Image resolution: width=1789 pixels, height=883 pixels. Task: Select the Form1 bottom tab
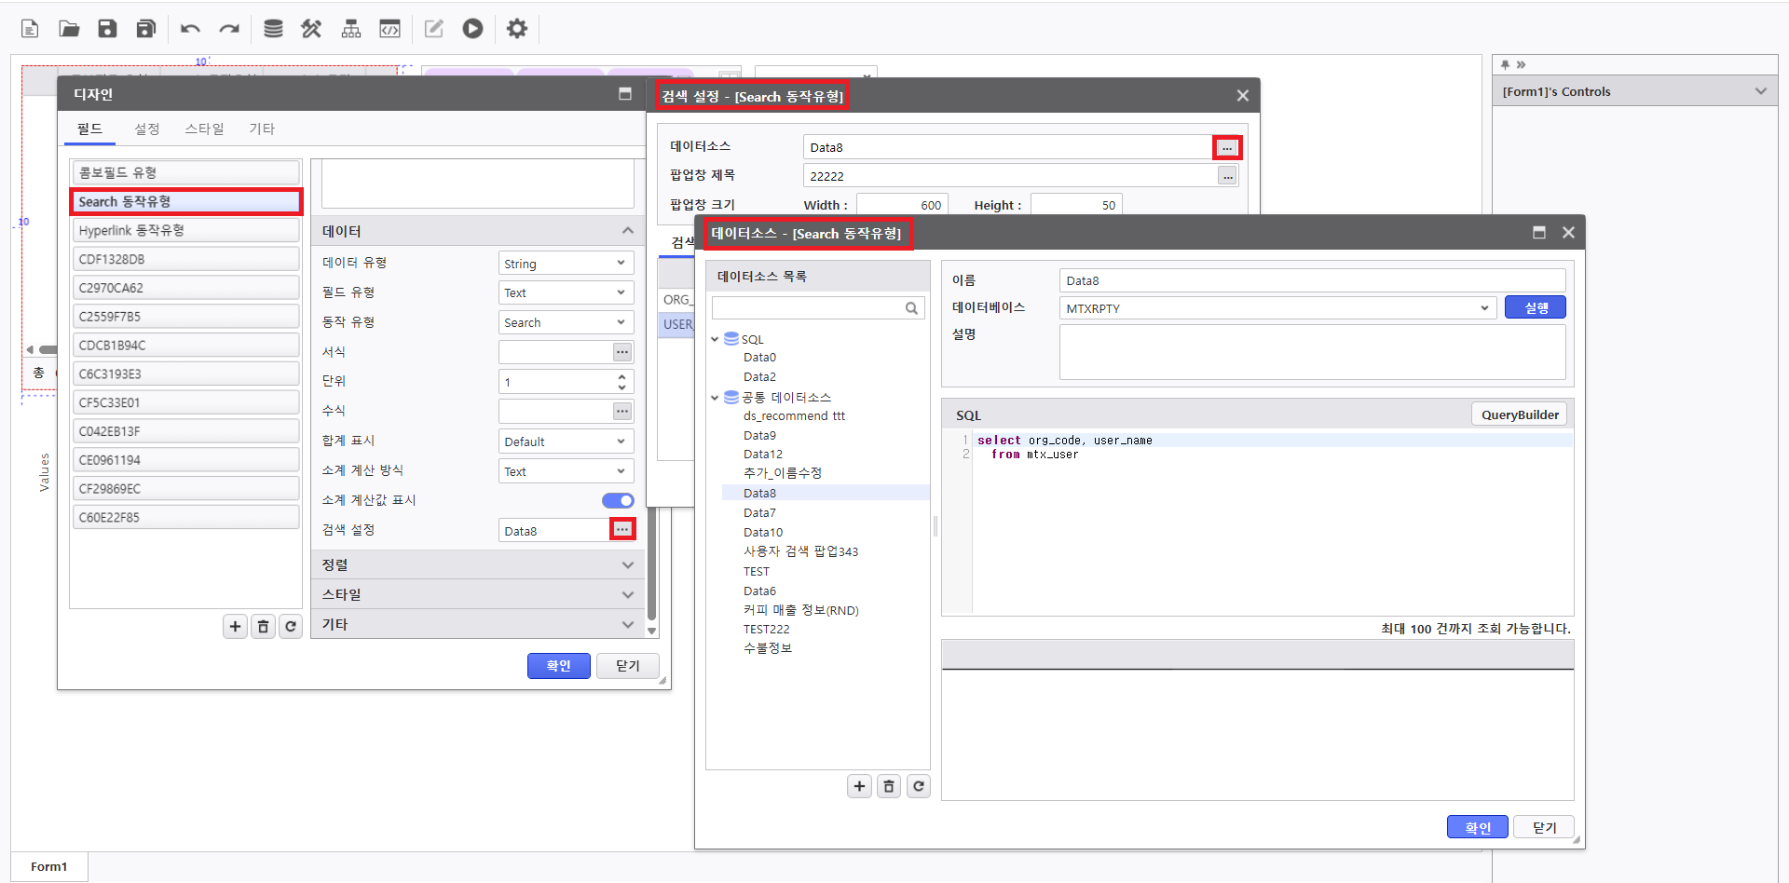[x=49, y=866]
